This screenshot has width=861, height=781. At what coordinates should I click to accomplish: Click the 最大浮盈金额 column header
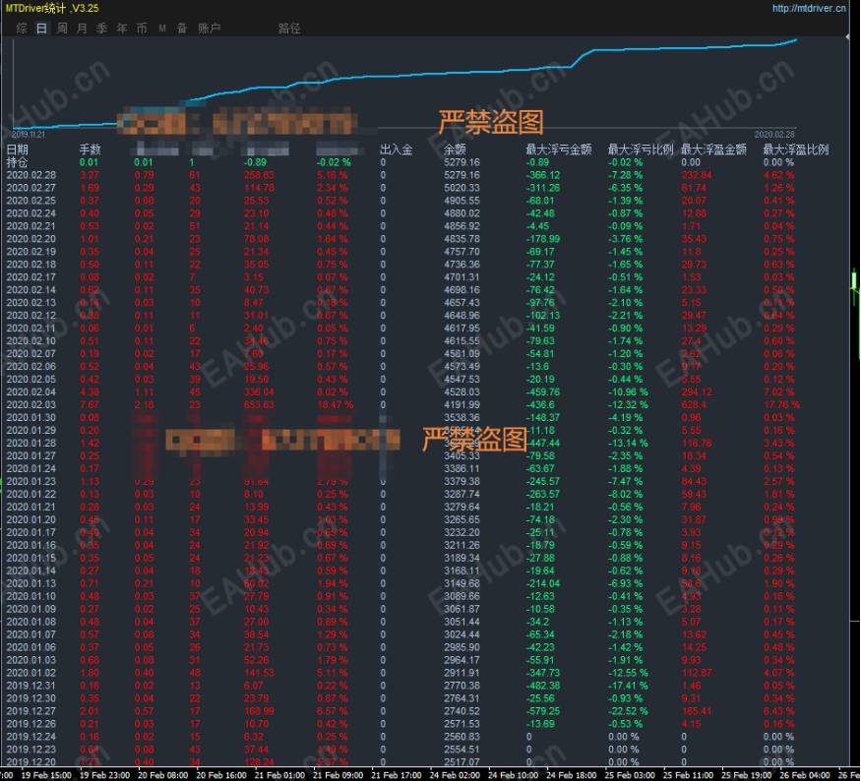[x=713, y=150]
